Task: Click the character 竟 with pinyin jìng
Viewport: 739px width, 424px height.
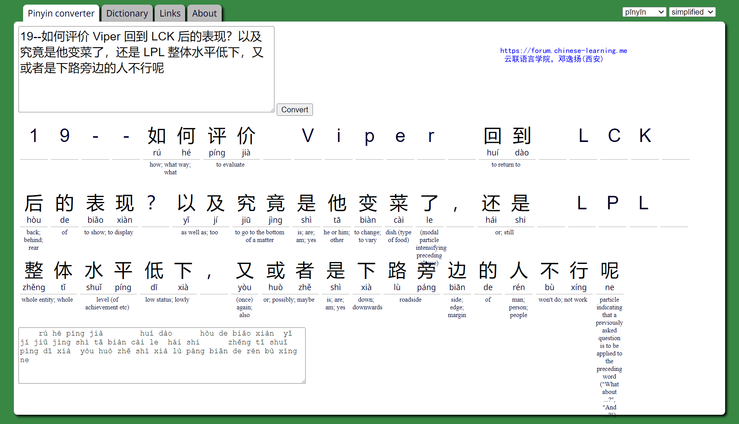Action: tap(276, 203)
